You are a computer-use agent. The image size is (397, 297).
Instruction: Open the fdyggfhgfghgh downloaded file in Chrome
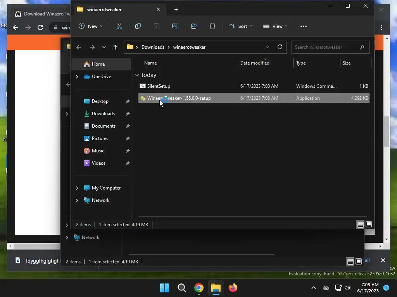38,261
